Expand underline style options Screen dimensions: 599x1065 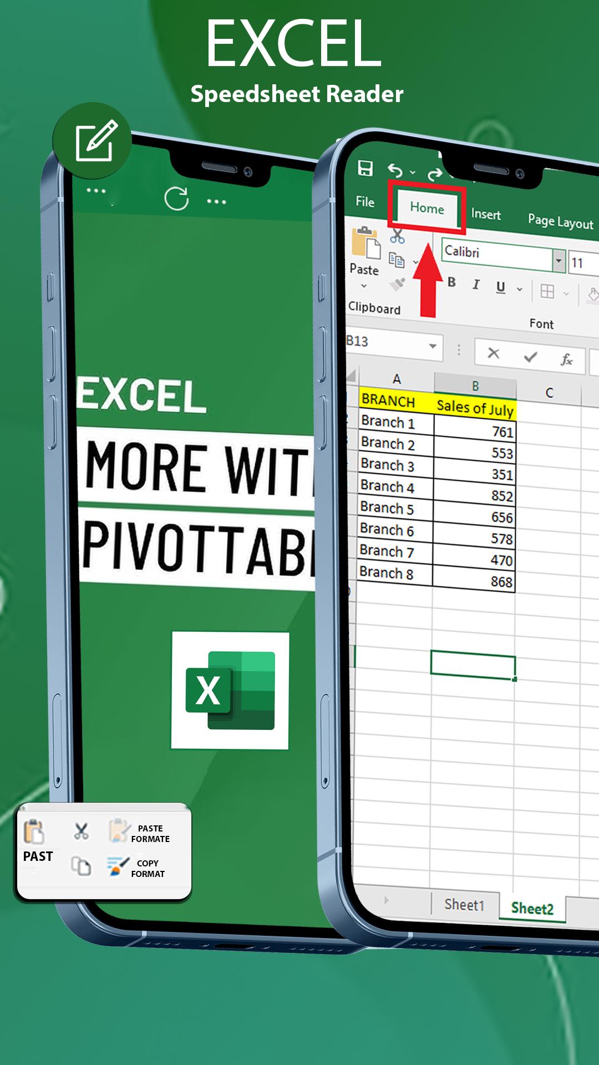(519, 289)
